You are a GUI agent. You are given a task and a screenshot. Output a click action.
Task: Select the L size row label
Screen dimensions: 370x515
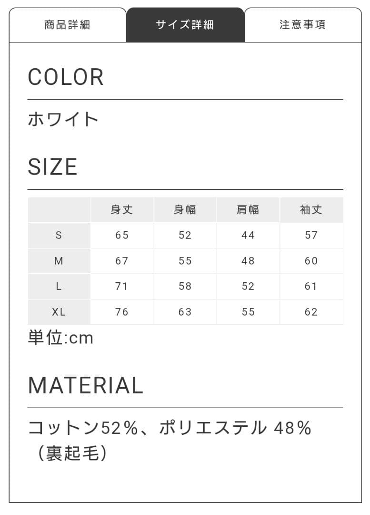pos(59,286)
